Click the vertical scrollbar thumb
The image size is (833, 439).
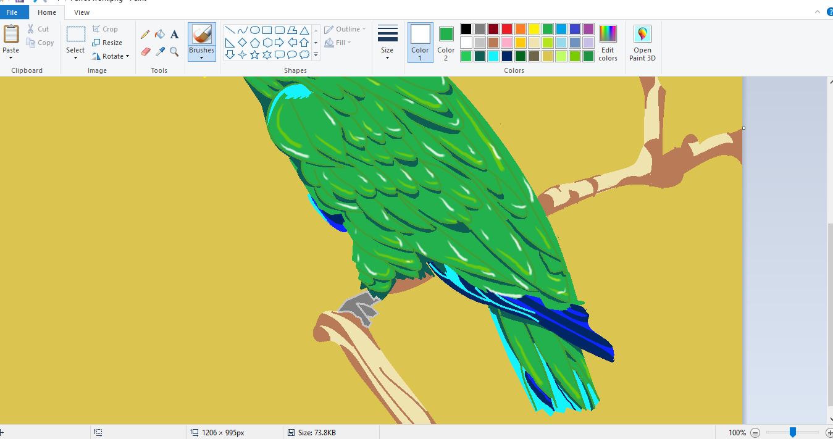829,315
